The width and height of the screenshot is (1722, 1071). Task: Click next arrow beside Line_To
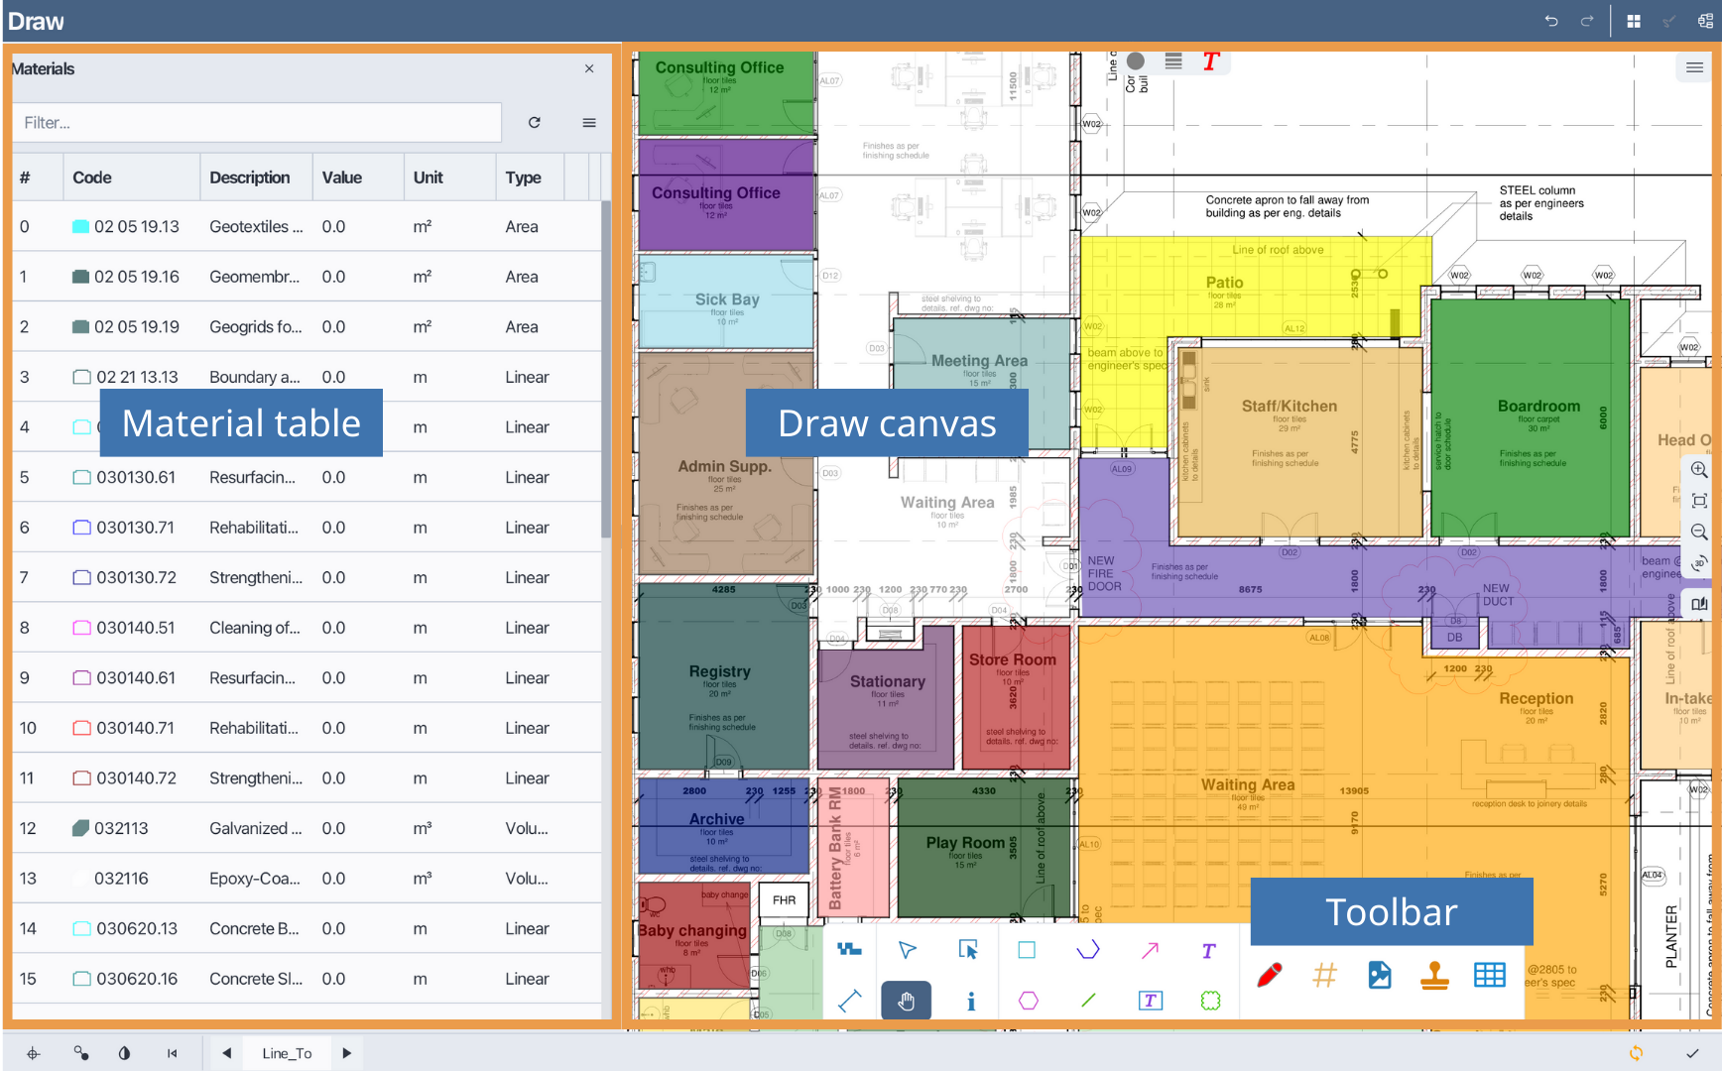(346, 1053)
